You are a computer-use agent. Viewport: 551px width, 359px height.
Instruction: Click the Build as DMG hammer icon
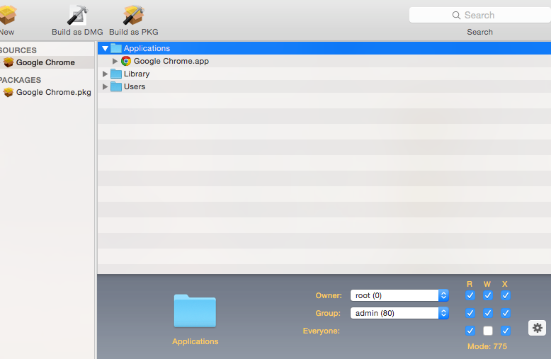[77, 15]
